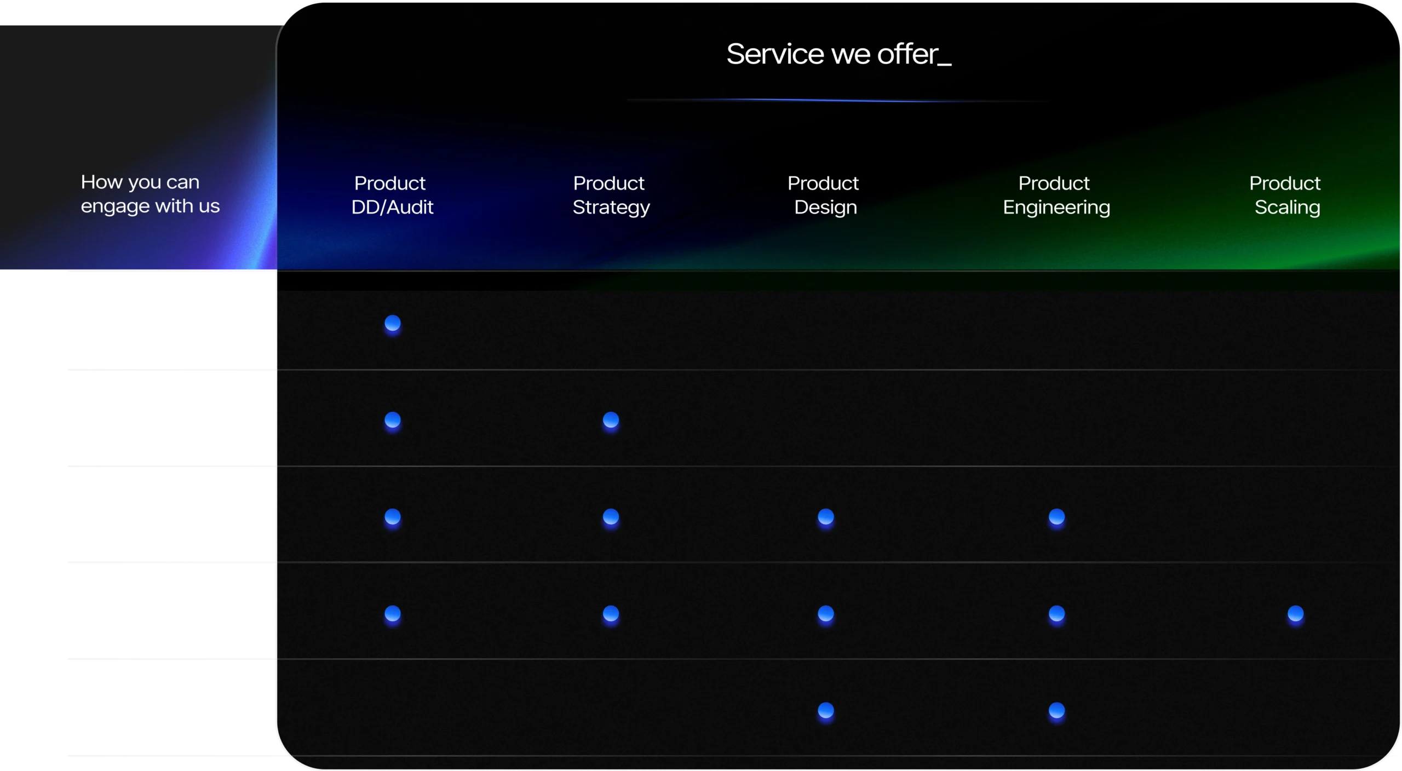
Task: Click the Product DD/Audit dot in first row
Action: [392, 323]
